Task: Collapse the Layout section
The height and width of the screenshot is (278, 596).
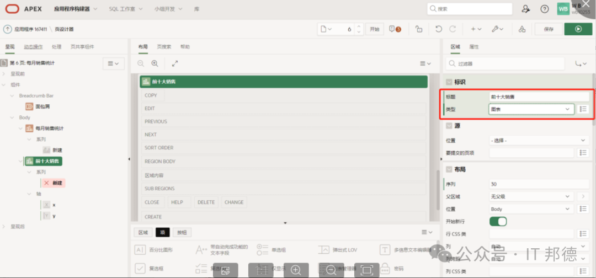Action: (449, 169)
